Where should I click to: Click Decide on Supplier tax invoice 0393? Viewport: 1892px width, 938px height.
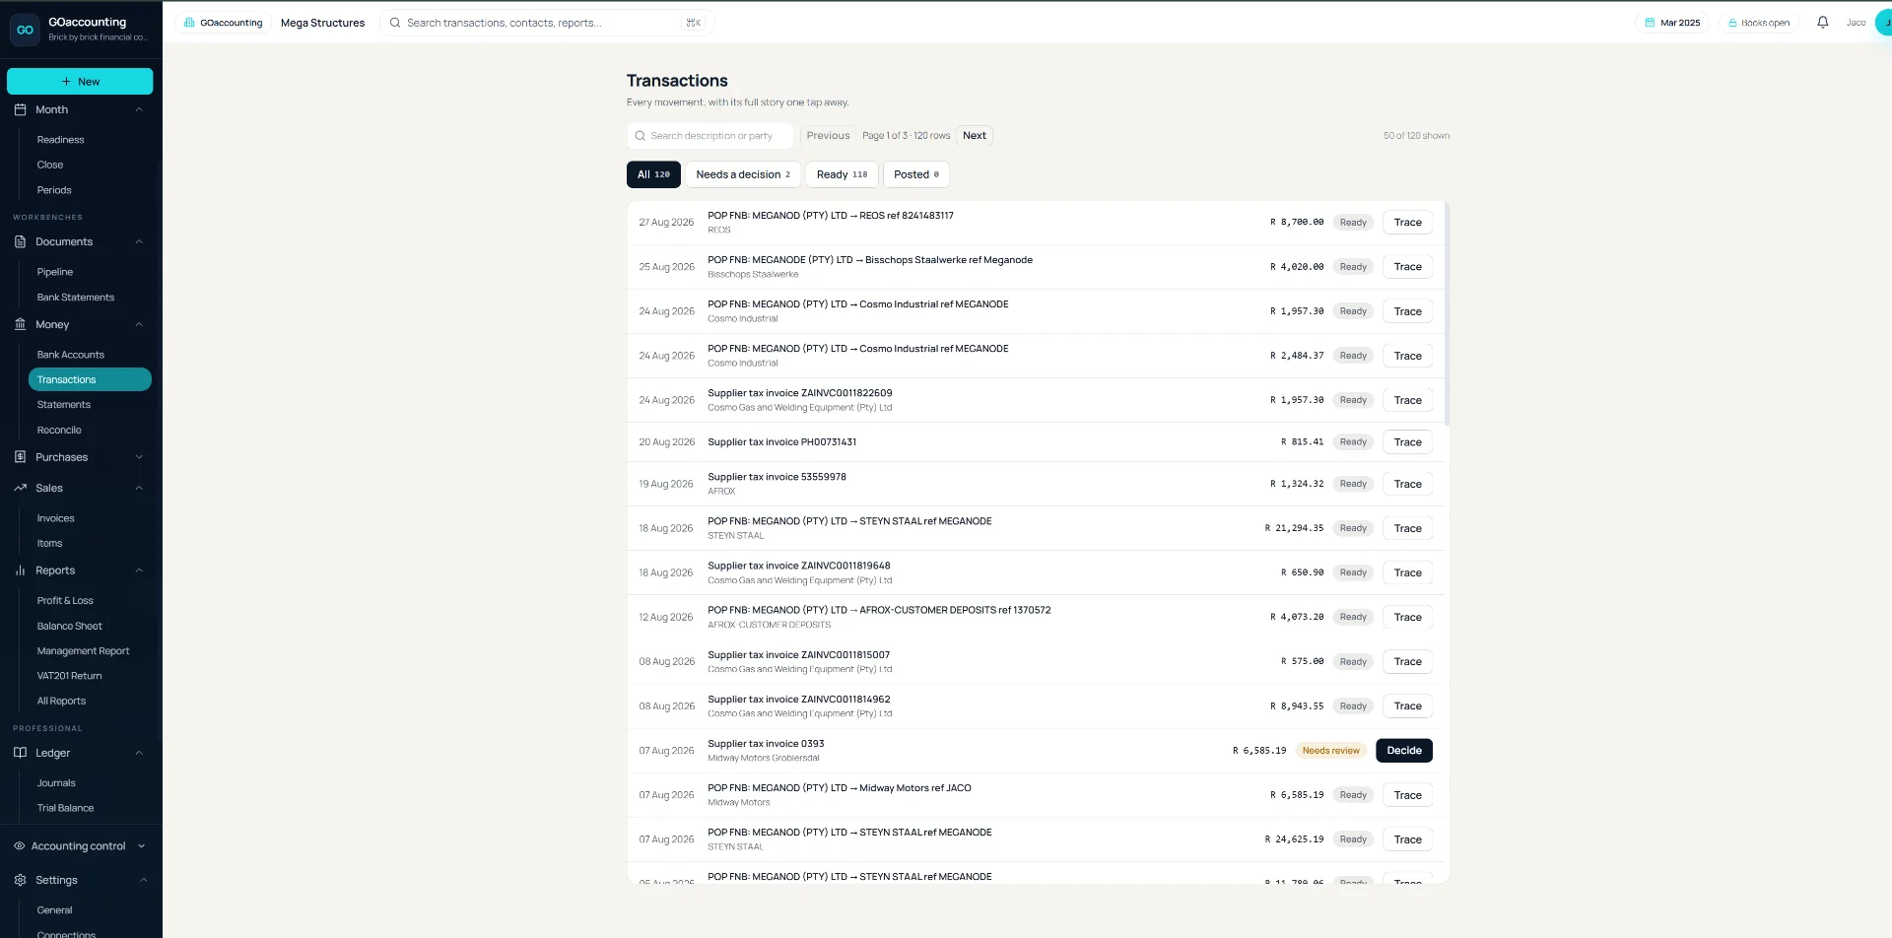click(x=1404, y=751)
